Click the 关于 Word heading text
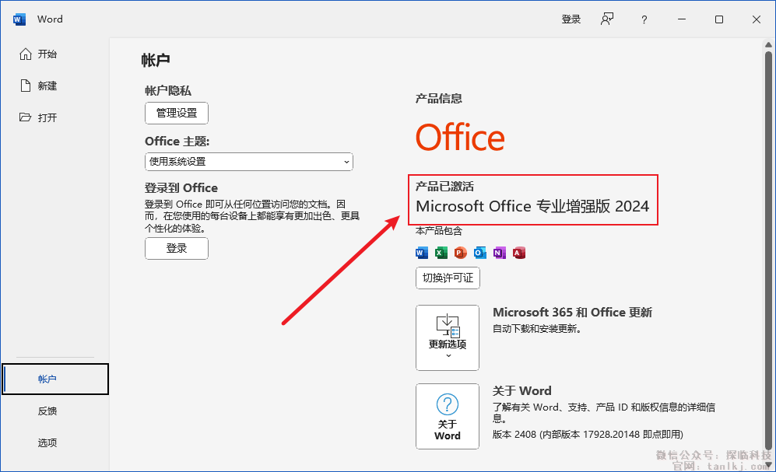 [x=521, y=391]
